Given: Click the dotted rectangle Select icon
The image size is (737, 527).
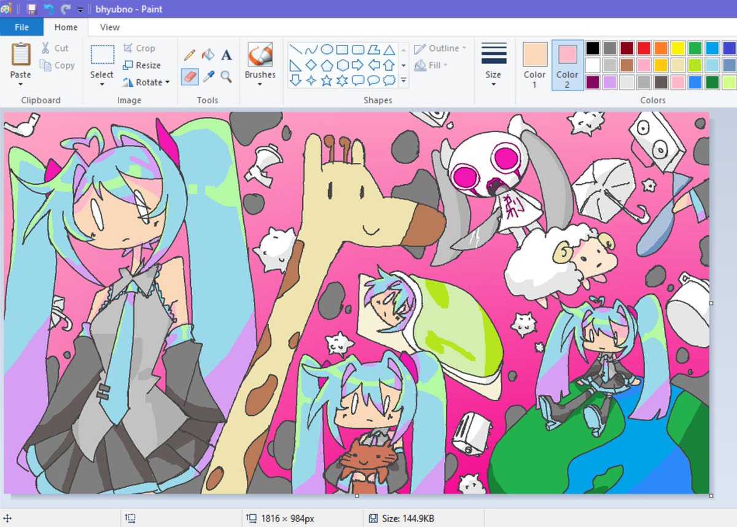Looking at the screenshot, I should (x=102, y=55).
